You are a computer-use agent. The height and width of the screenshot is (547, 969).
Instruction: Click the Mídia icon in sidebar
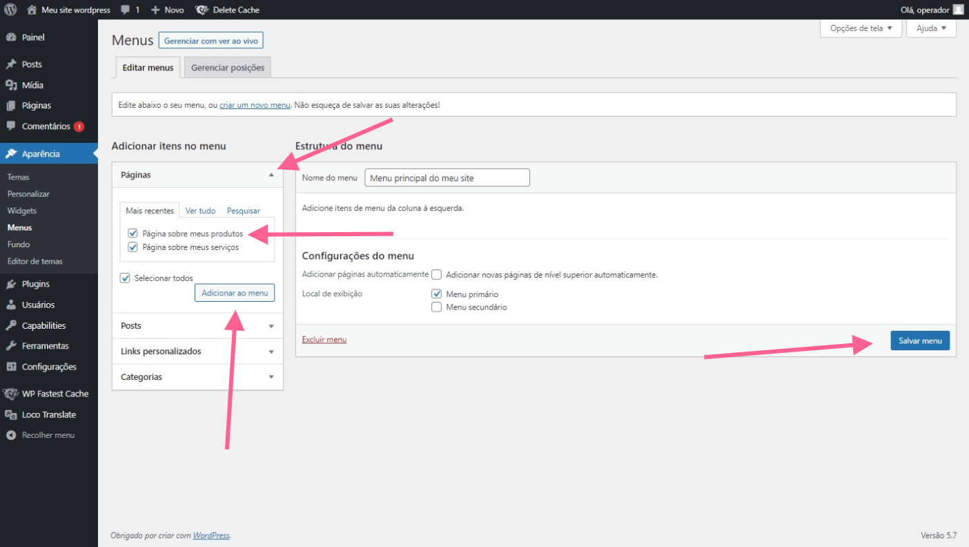(x=11, y=85)
